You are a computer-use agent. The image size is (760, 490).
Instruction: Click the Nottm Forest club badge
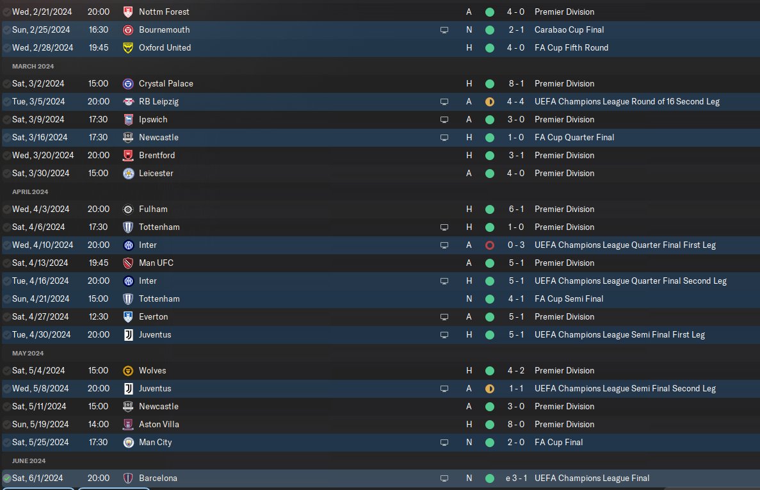point(128,12)
